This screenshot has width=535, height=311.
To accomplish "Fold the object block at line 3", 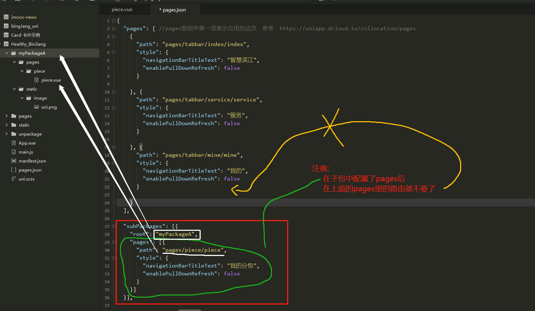I will pos(114,36).
